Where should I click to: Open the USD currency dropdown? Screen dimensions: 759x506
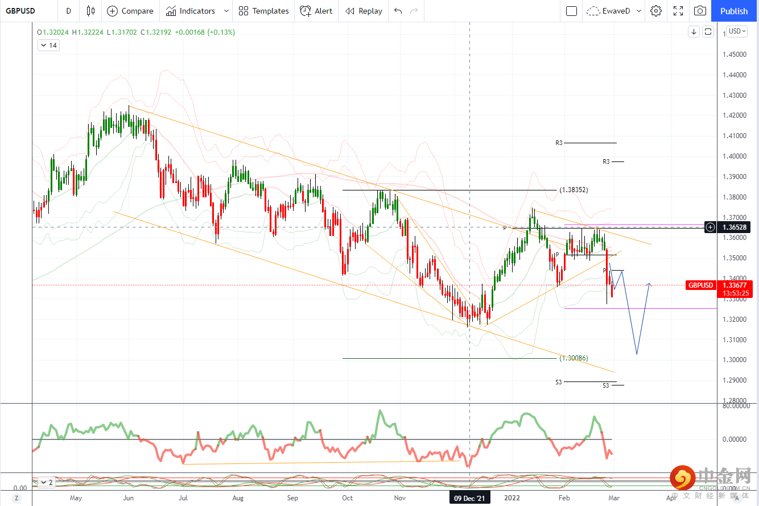(x=737, y=31)
